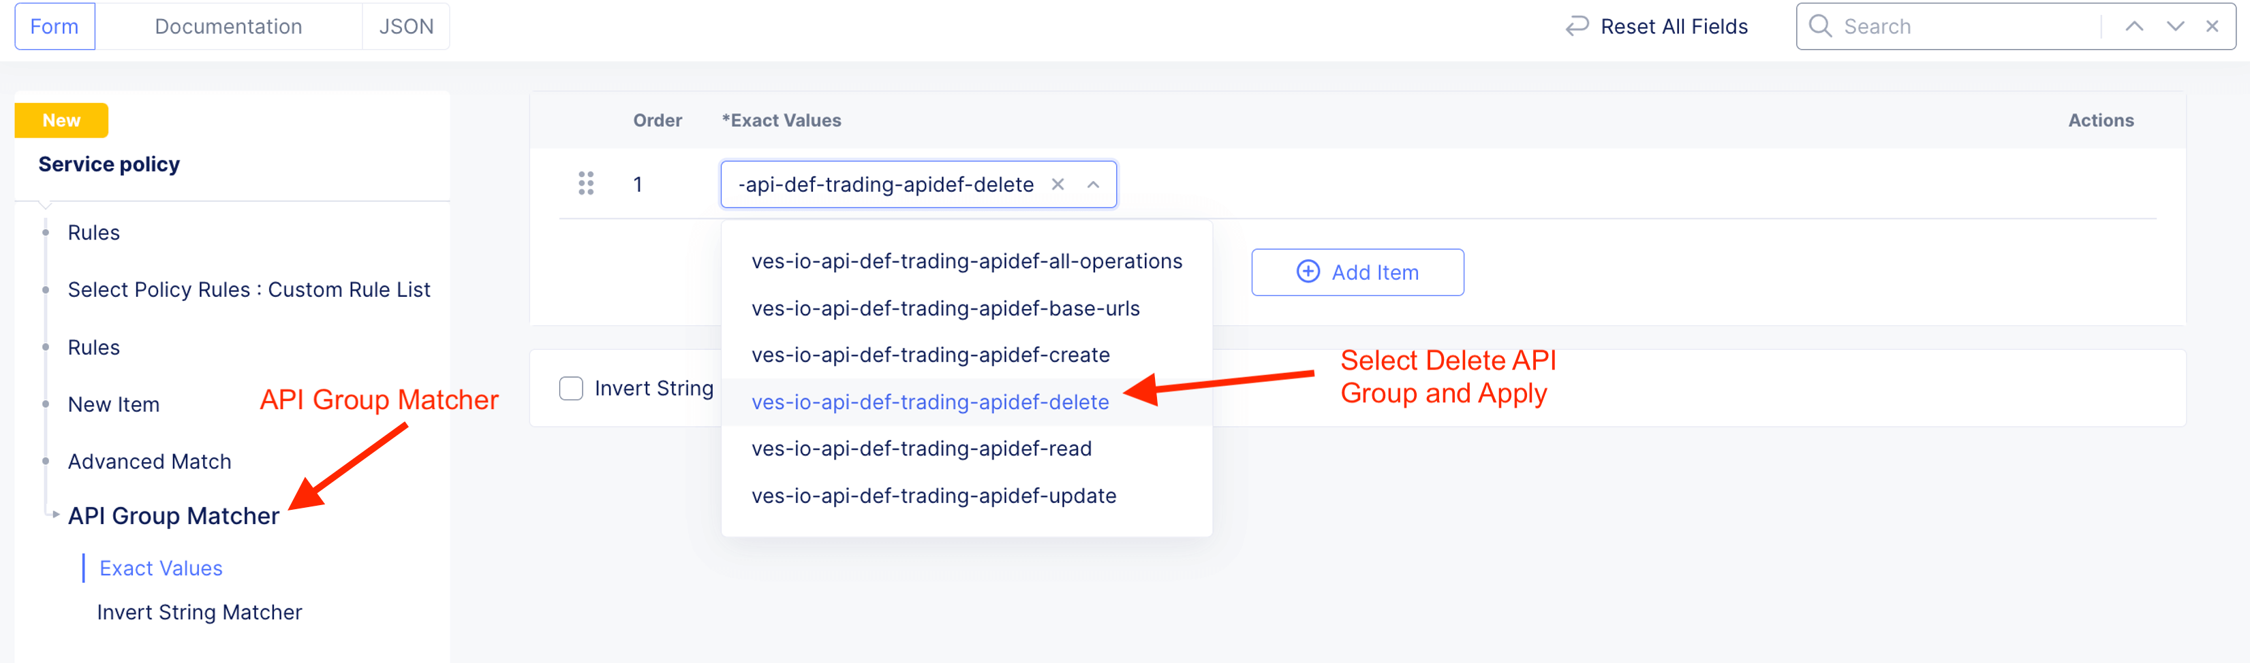Choose ves-io-api-def-trading-apidef-delete from the list
Viewport: 2250px width, 663px height.
click(929, 402)
